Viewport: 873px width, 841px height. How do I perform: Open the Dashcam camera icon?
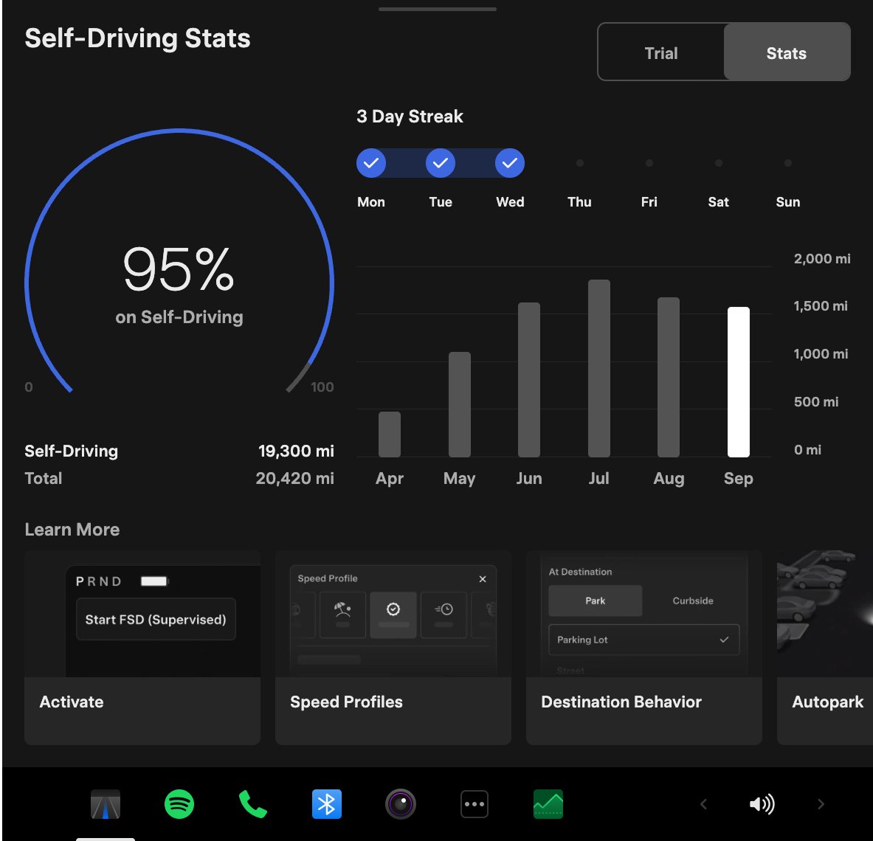(x=400, y=804)
